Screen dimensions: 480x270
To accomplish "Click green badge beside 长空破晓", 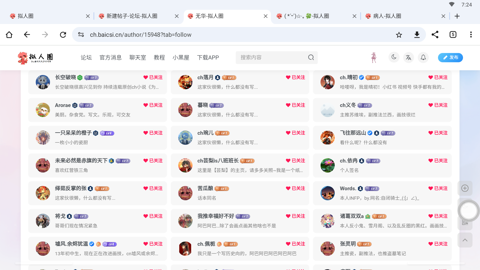I will [x=80, y=78].
